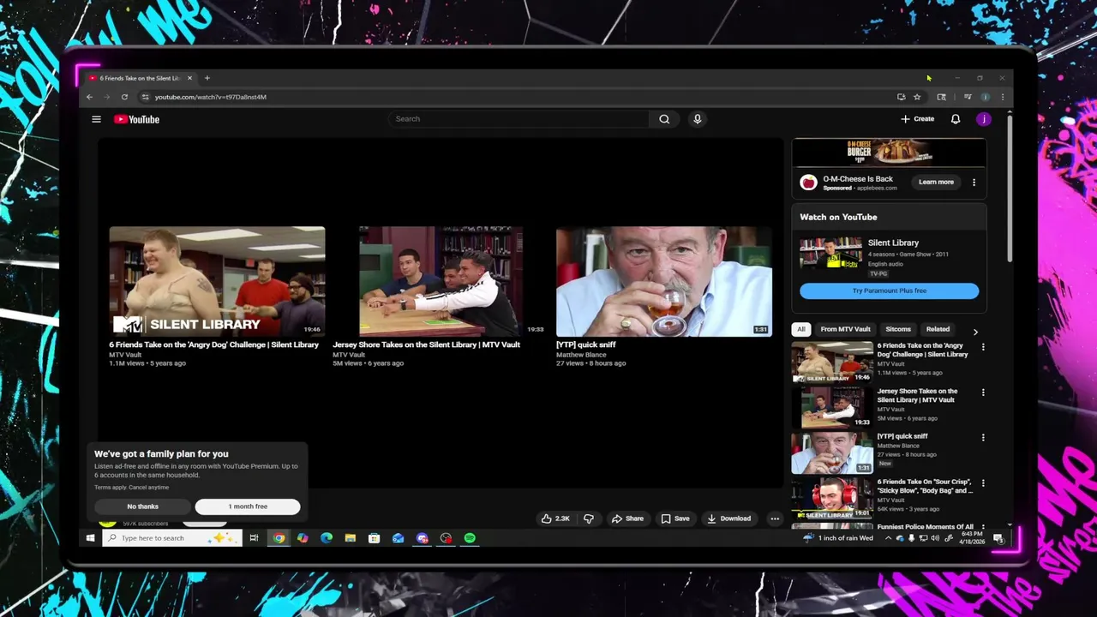
Task: Open the O-M-Cheese Burger ad banner
Action: click(889, 153)
